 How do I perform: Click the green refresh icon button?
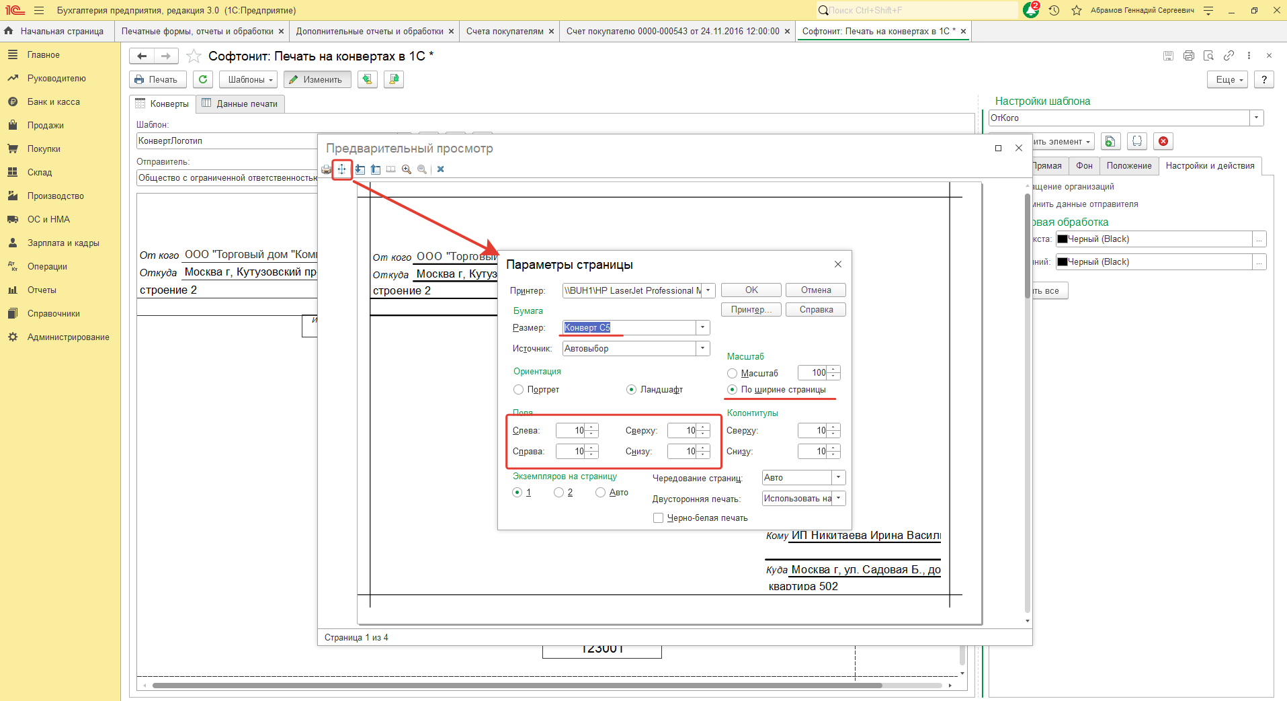point(203,79)
